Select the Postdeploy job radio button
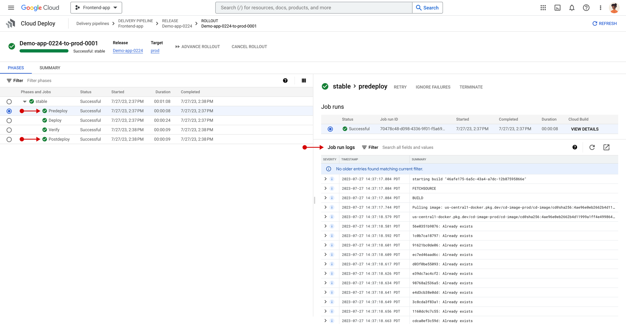The image size is (626, 324). [9, 139]
